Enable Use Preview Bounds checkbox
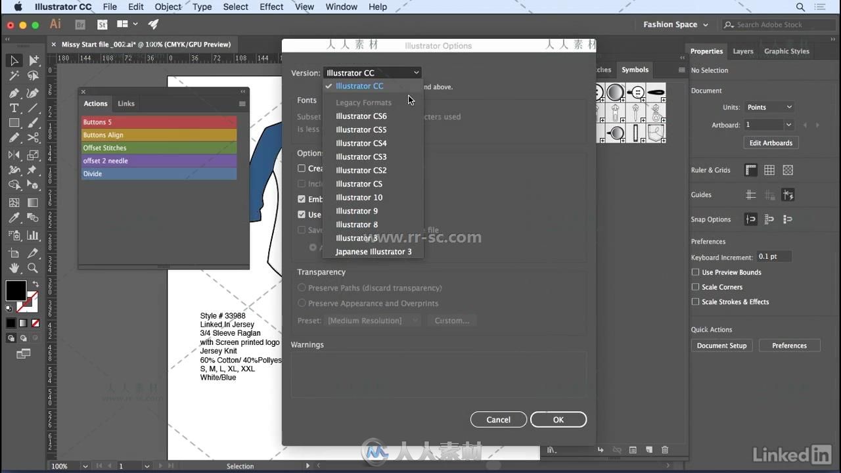The image size is (841, 473). point(695,272)
